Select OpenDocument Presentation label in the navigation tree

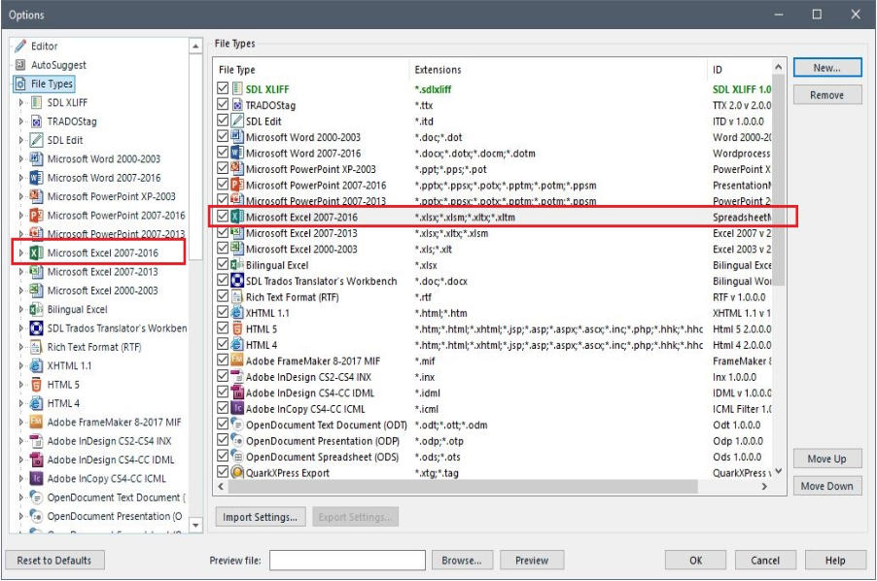[x=115, y=516]
